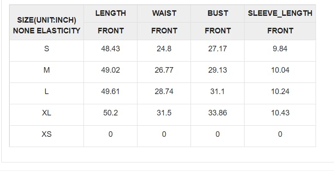Select the FRONT subheader under WAIST

pos(164,31)
